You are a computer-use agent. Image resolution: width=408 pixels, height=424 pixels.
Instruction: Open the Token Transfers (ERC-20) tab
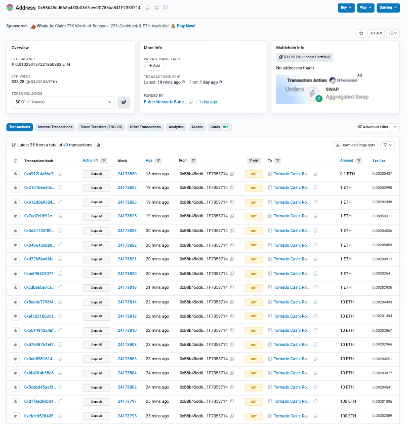pyautogui.click(x=101, y=127)
